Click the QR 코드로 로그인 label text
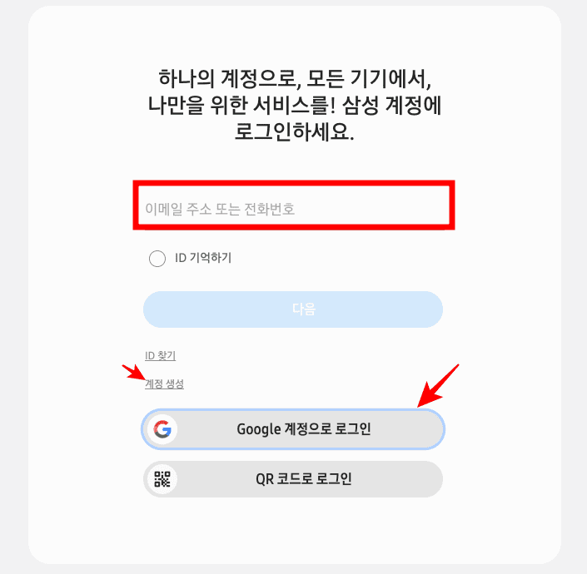This screenshot has height=574, width=587. 304,478
